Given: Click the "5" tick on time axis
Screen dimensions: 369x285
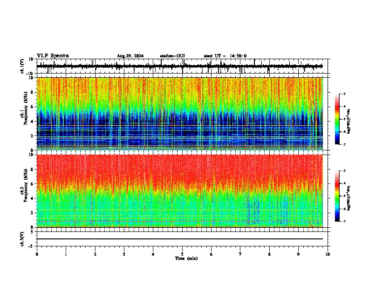Looking at the screenshot, I should [182, 254].
